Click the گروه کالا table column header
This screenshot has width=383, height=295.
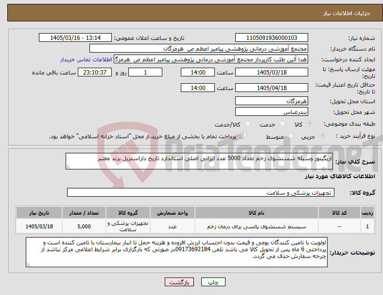(128, 213)
